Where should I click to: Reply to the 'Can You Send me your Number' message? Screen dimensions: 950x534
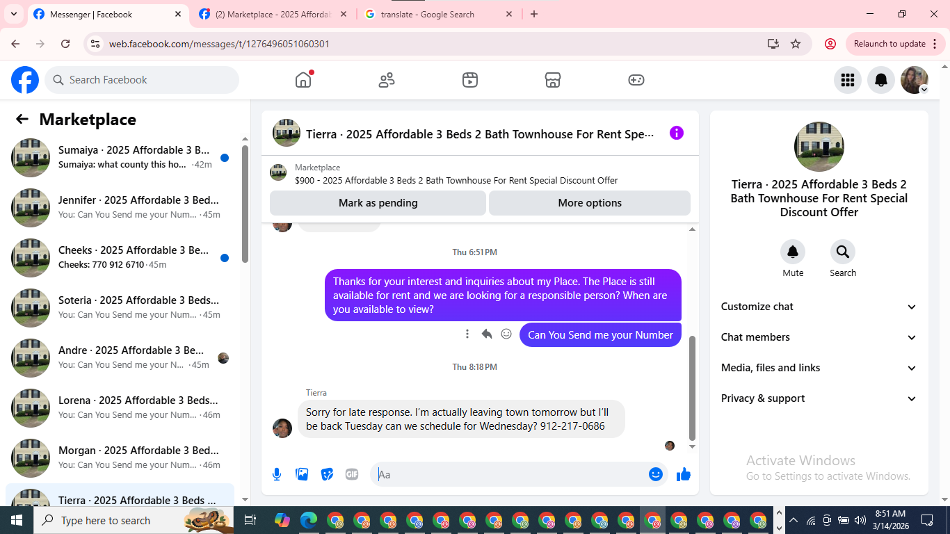(487, 334)
